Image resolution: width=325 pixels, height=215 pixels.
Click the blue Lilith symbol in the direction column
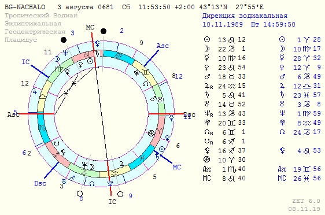[282, 150]
